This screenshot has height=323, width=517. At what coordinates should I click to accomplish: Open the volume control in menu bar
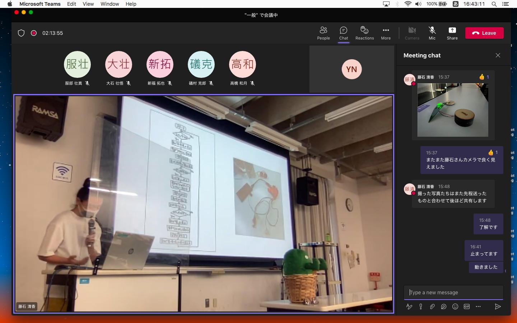tap(418, 4)
